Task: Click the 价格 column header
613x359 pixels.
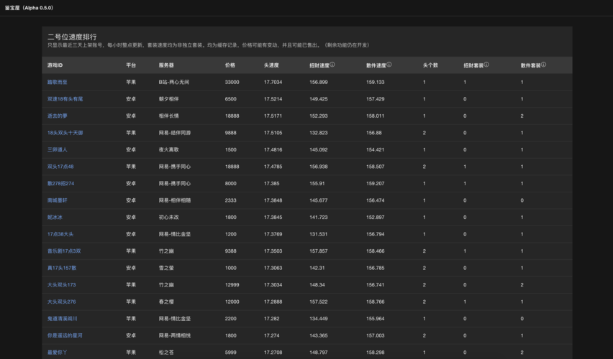Action: (x=230, y=65)
